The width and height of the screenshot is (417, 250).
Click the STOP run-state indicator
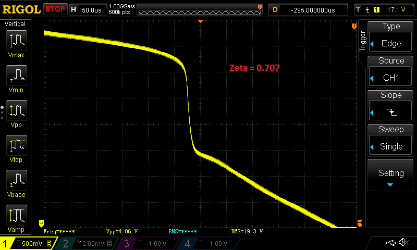[x=55, y=9]
